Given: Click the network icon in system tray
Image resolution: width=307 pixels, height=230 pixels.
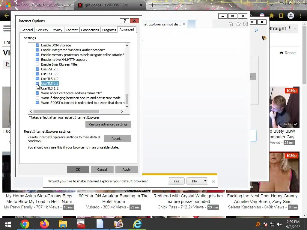Looking at the screenshot, I should (272, 224).
